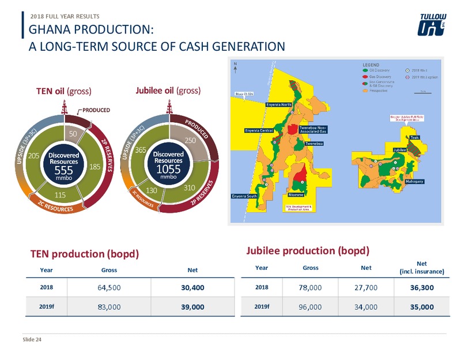Click the 'Enyenra South' map label
This screenshot has height=346, width=461.
coord(244,196)
